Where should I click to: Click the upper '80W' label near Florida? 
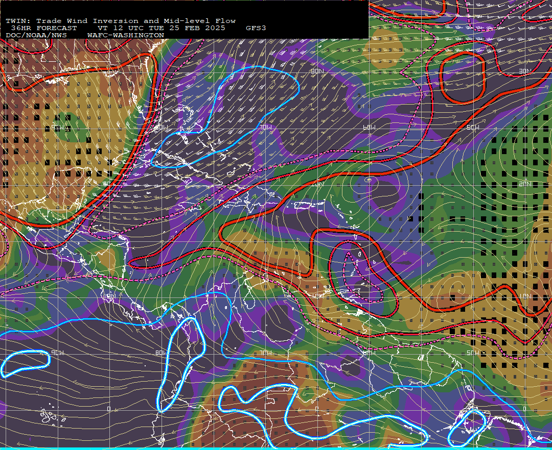(162, 127)
